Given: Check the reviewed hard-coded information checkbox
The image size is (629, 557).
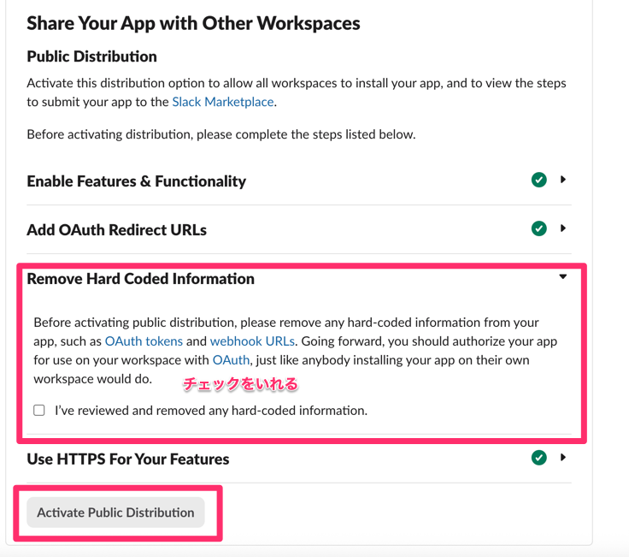Looking at the screenshot, I should tap(39, 411).
